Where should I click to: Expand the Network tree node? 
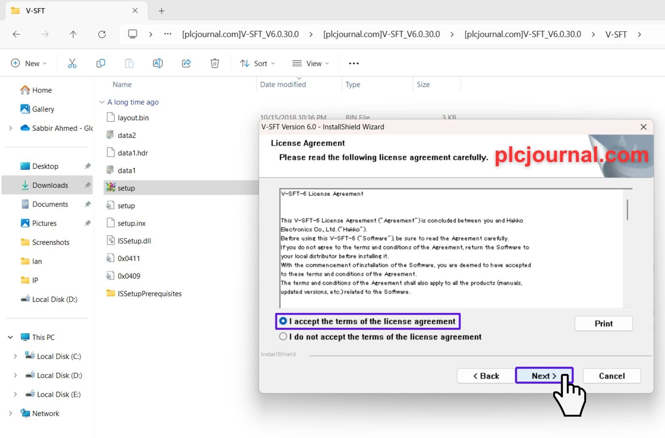[11, 413]
